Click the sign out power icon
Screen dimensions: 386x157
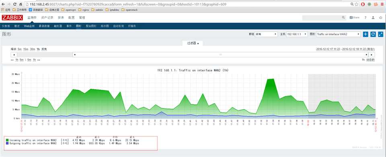tap(381, 18)
